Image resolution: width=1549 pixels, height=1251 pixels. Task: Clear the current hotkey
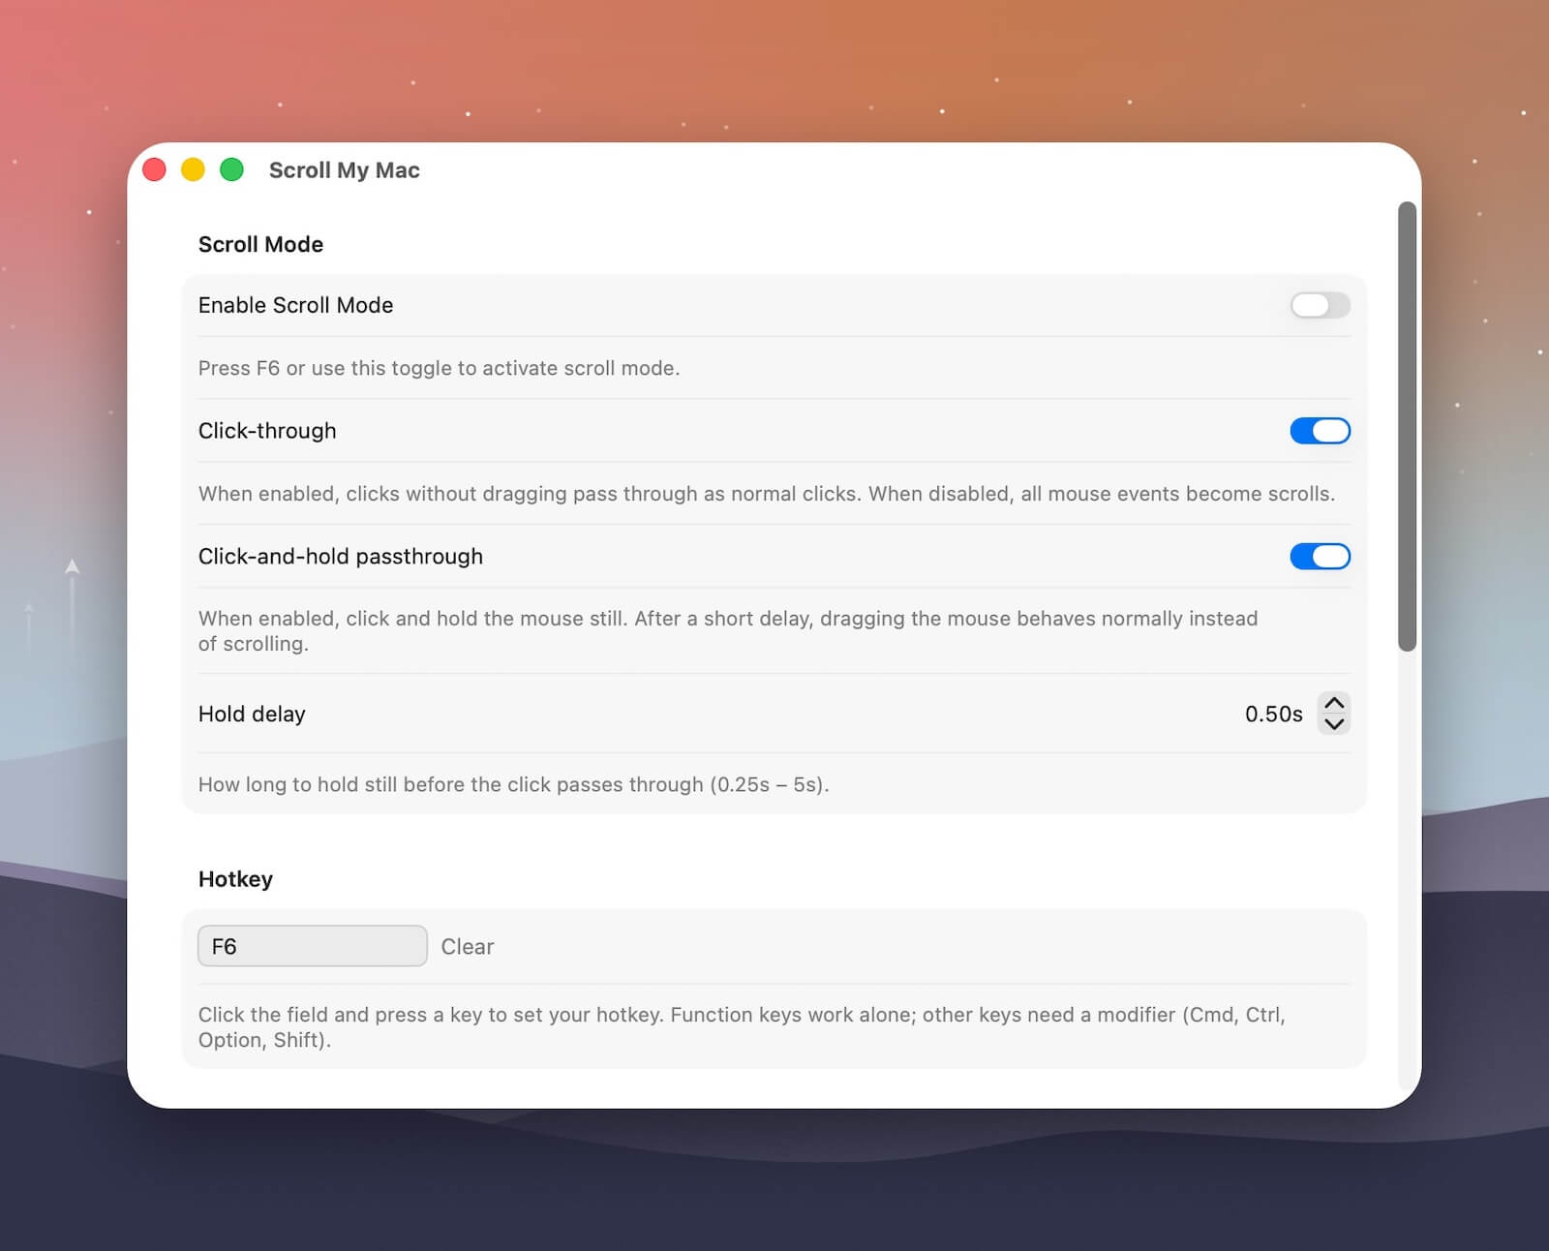click(x=468, y=946)
